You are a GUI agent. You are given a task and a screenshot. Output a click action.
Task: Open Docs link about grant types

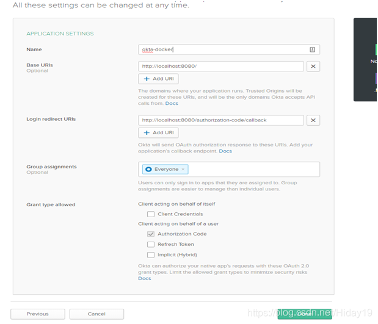(144, 278)
